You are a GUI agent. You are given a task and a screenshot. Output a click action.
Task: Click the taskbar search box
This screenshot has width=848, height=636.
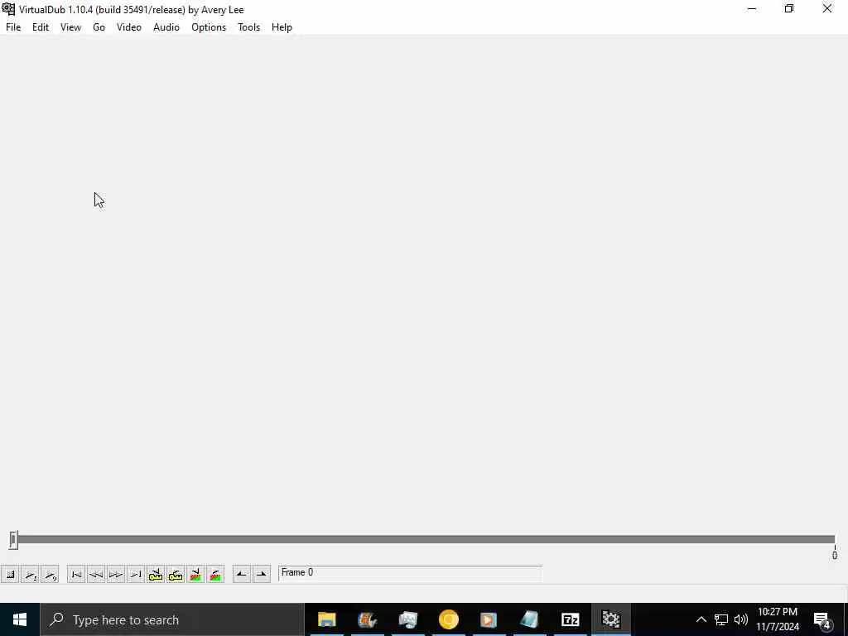(172, 619)
